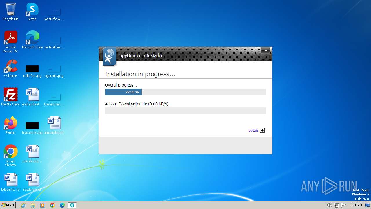Click SpyHunter installer taskbar button
371x209 pixels.
[72, 205]
